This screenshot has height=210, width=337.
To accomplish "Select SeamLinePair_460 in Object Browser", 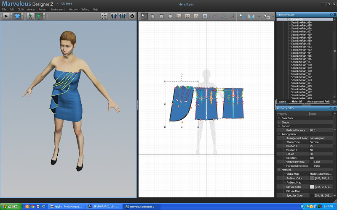I will pyautogui.click(x=301, y=40).
